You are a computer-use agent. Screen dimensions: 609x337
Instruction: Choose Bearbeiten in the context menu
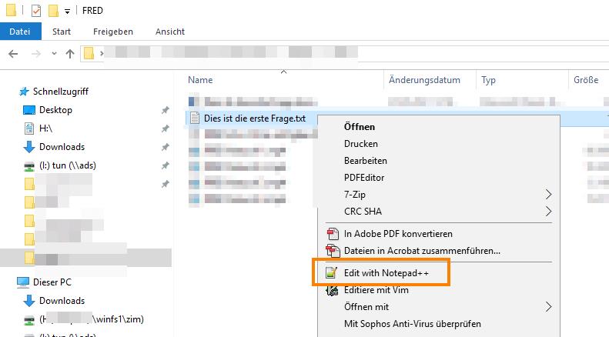coord(366,161)
